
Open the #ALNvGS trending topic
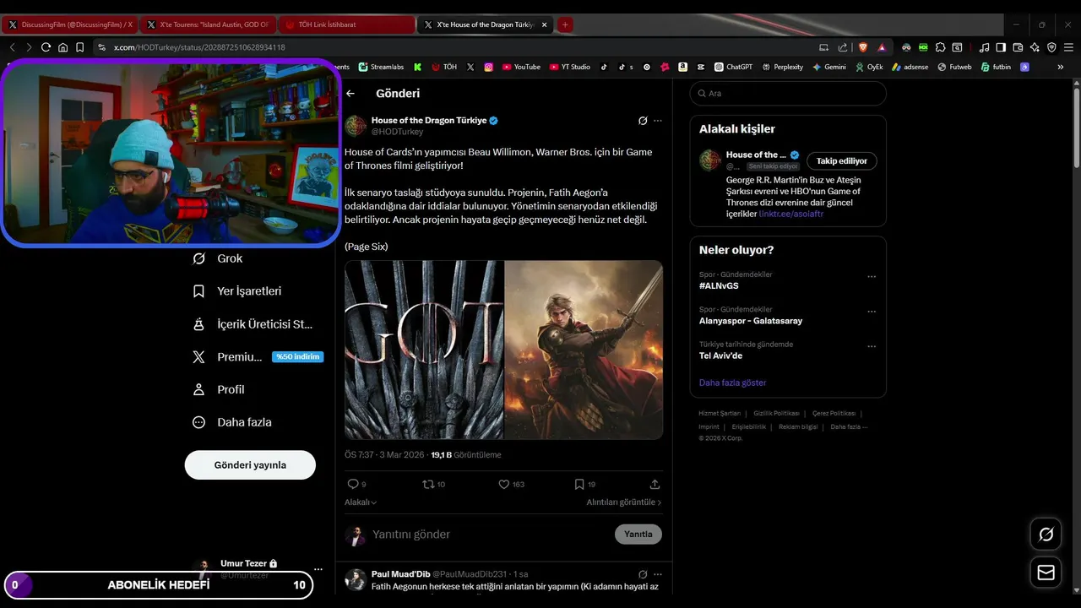coord(719,286)
